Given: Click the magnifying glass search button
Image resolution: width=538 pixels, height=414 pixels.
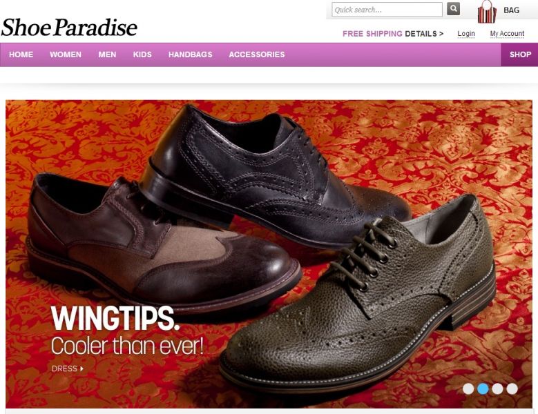Looking at the screenshot, I should [453, 9].
